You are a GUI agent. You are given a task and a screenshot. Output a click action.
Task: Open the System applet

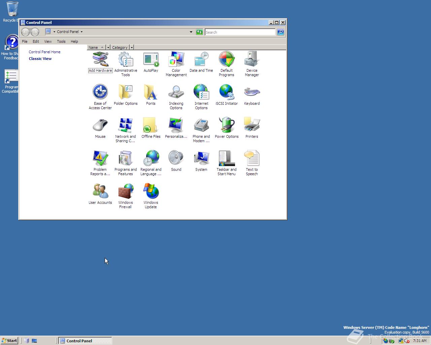(201, 161)
